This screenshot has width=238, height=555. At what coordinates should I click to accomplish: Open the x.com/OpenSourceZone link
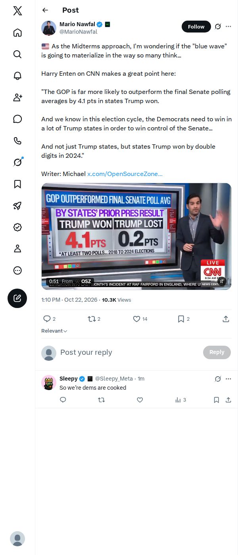tap(125, 174)
